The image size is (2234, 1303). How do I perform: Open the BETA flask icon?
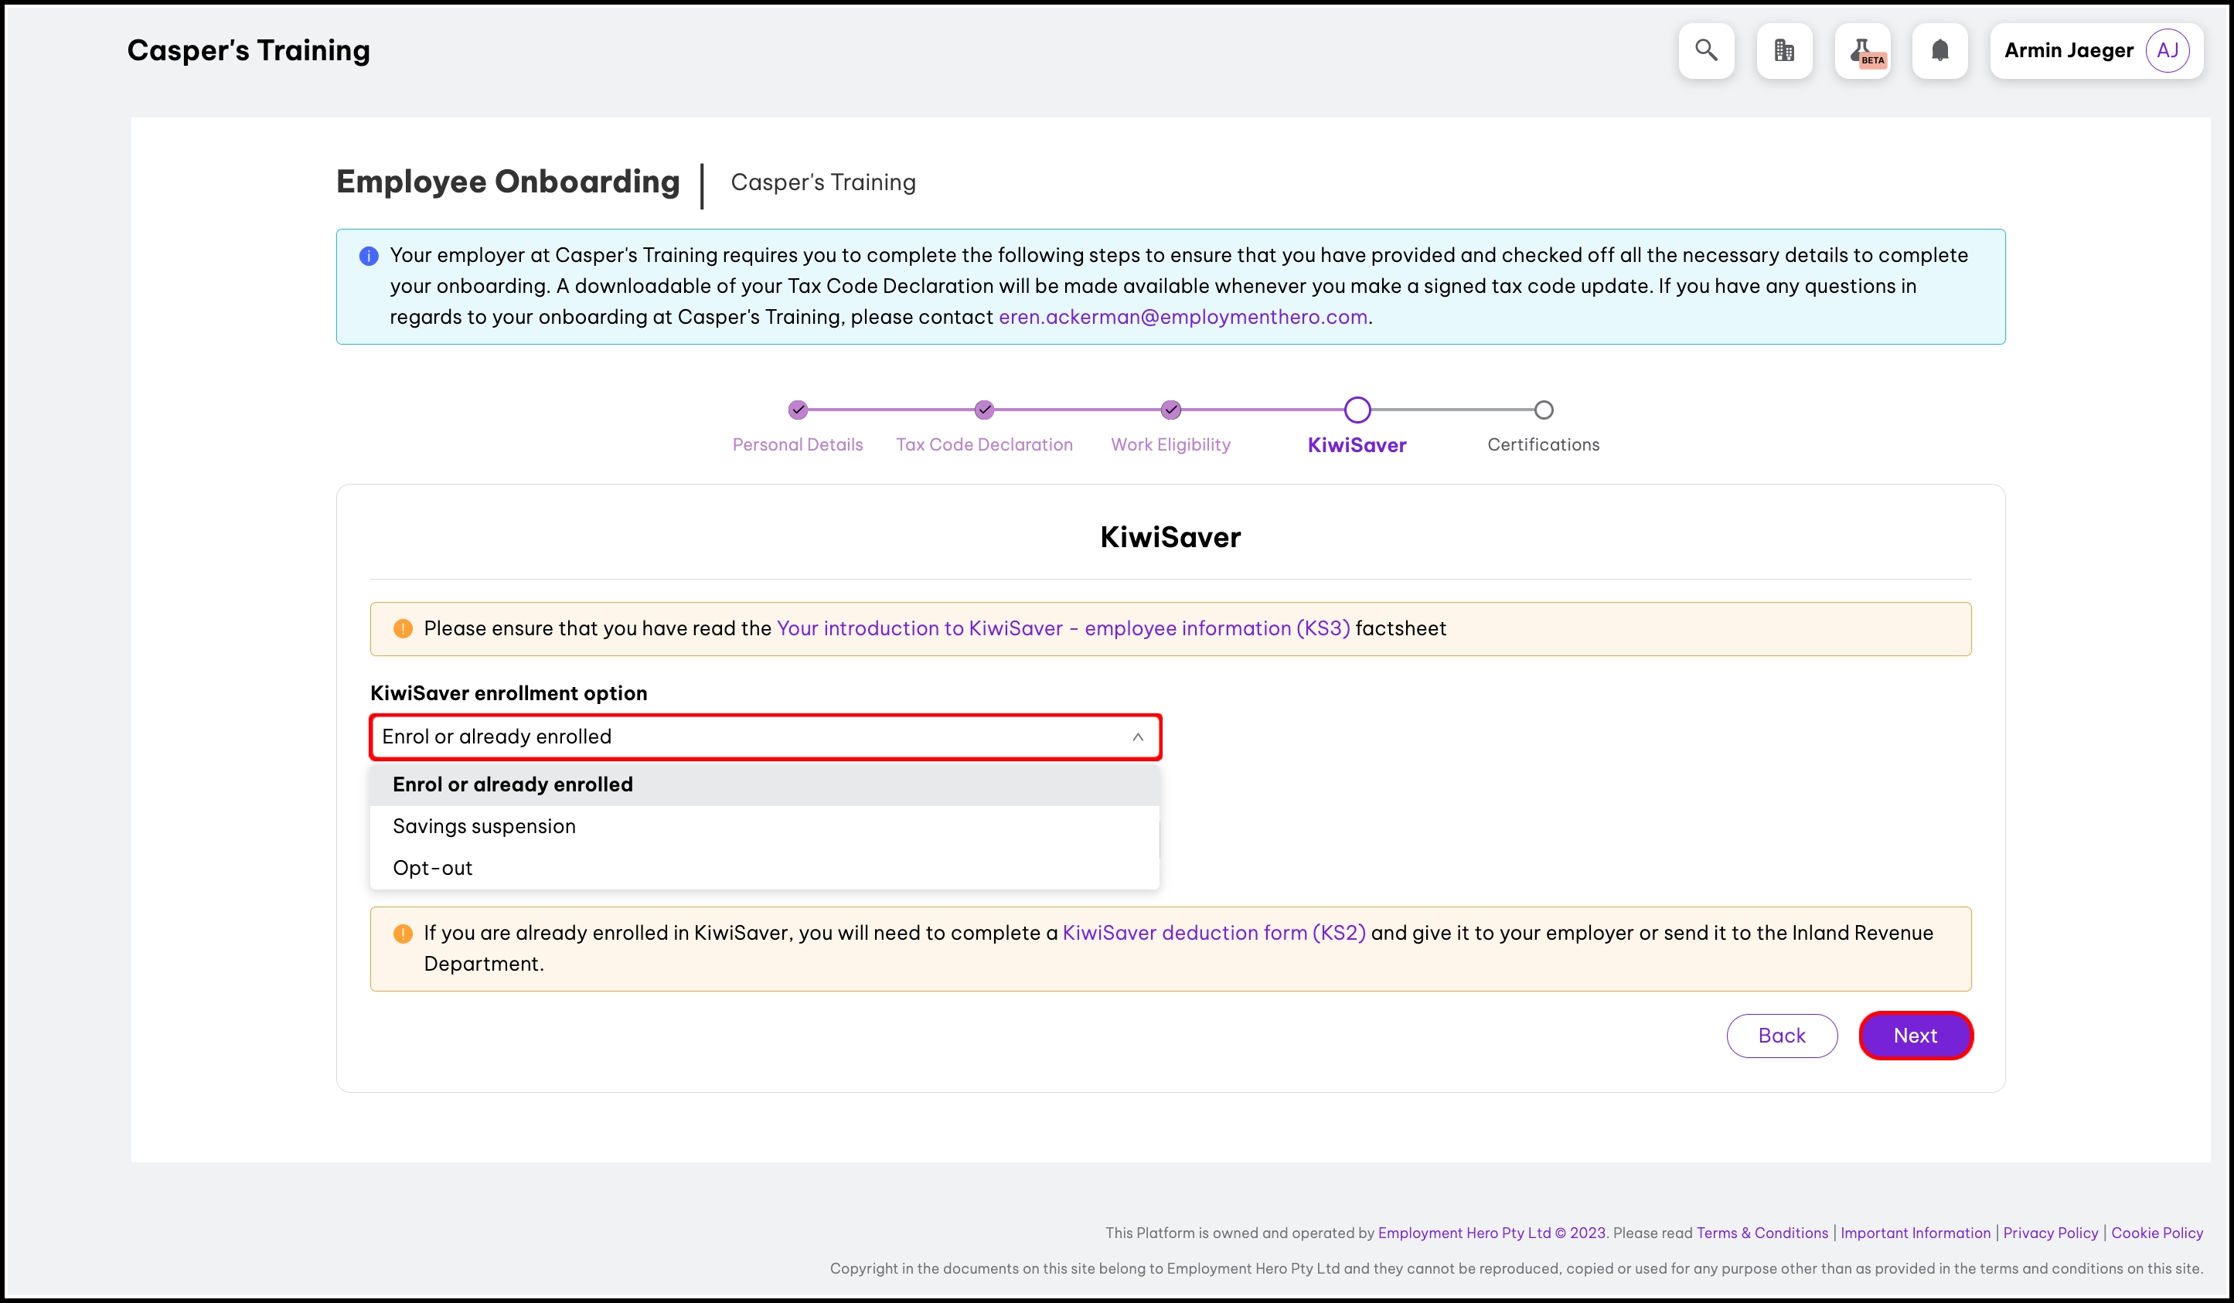pos(1861,50)
